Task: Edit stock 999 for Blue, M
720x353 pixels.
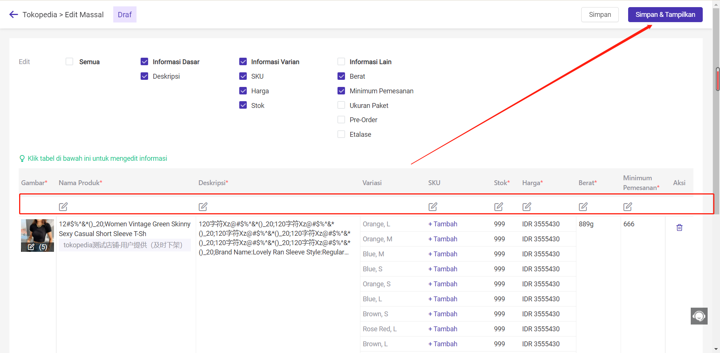Action: 499,254
